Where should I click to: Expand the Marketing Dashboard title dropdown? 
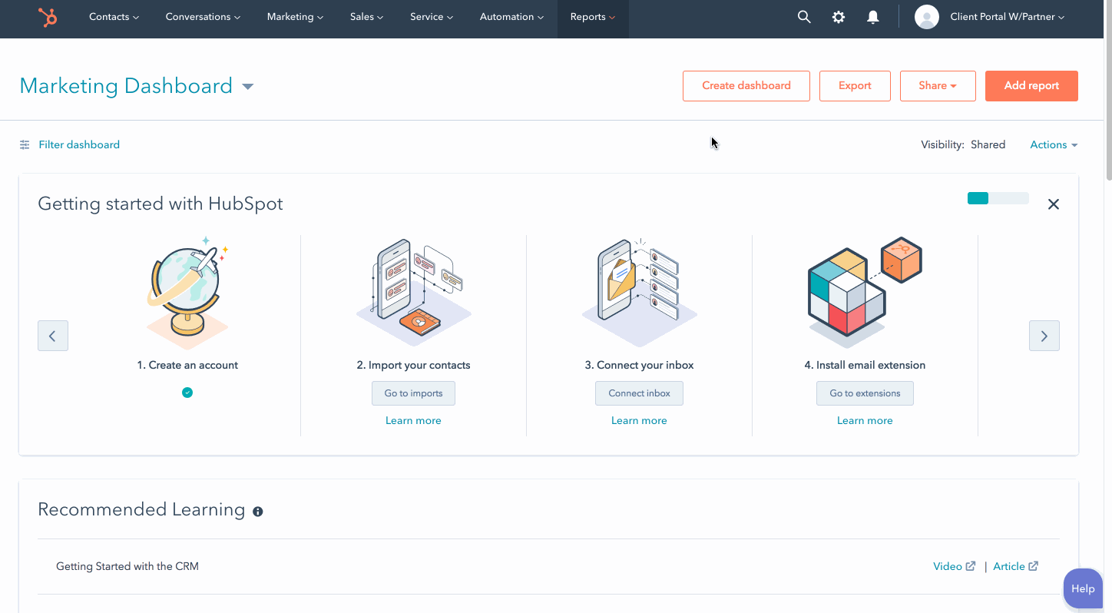pyautogui.click(x=248, y=87)
